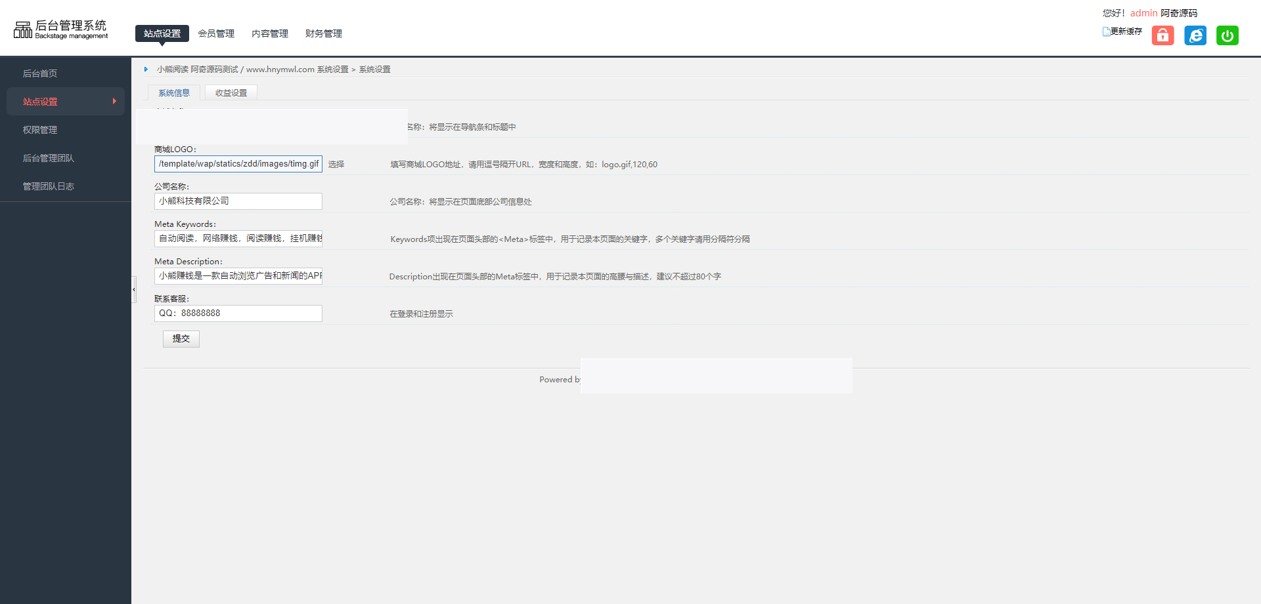Click the red padlock icon
Screen dimensions: 1261x604
[x=1162, y=35]
